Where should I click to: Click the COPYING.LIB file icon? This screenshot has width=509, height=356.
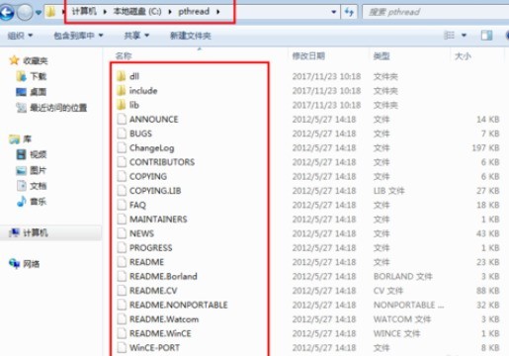(x=122, y=191)
